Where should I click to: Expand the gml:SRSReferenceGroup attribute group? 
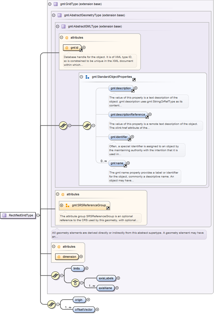[62, 205]
